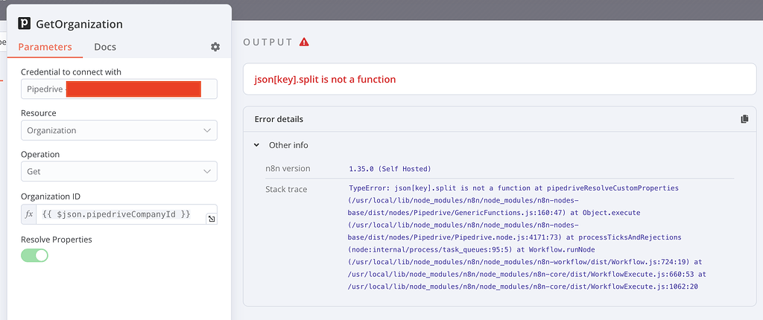Click the Pipedrive node logo icon
Screen dimensions: 763x320
(24, 24)
